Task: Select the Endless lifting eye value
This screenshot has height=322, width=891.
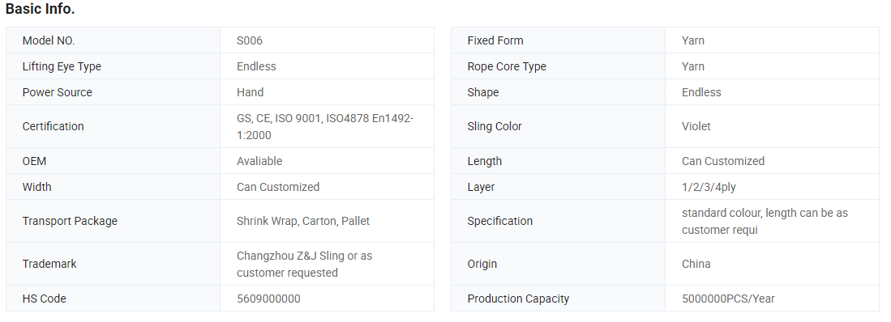Action: pos(256,66)
